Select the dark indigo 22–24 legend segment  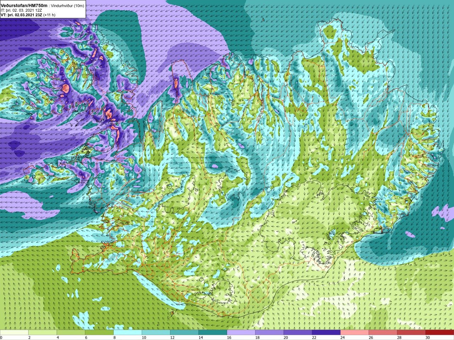326,332
